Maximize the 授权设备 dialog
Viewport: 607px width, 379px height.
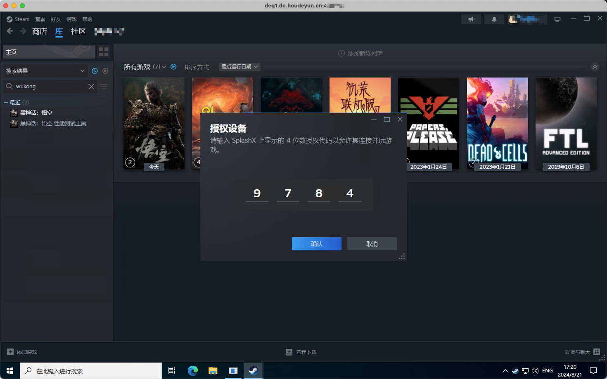[x=387, y=119]
